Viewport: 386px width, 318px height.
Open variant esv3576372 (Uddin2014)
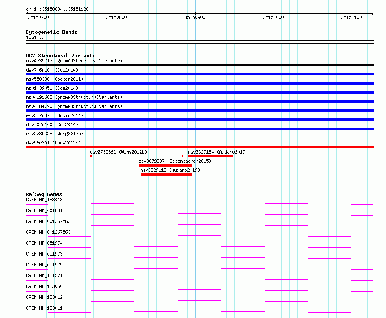click(x=55, y=115)
